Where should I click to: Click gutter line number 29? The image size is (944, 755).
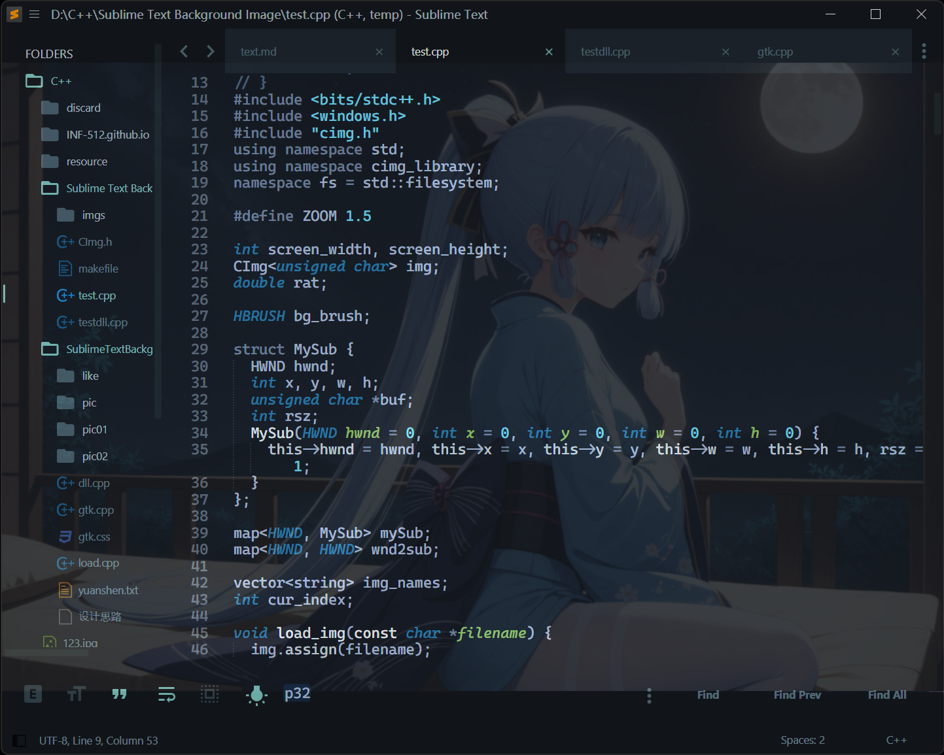(x=200, y=349)
